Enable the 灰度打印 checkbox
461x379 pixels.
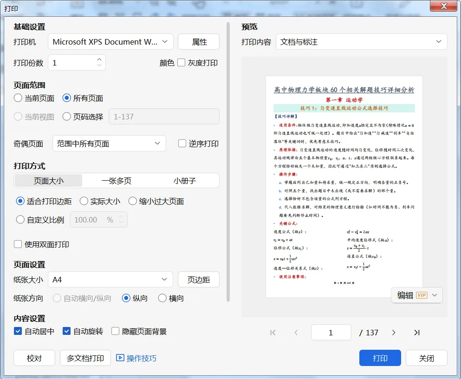[x=182, y=62]
